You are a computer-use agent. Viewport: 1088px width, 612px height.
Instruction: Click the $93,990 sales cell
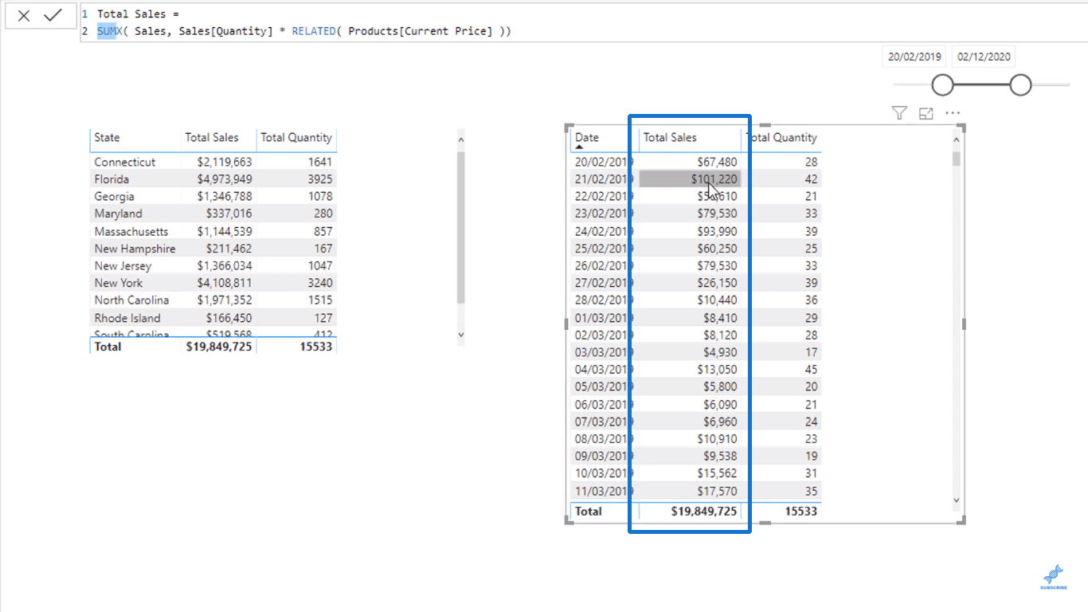point(717,231)
